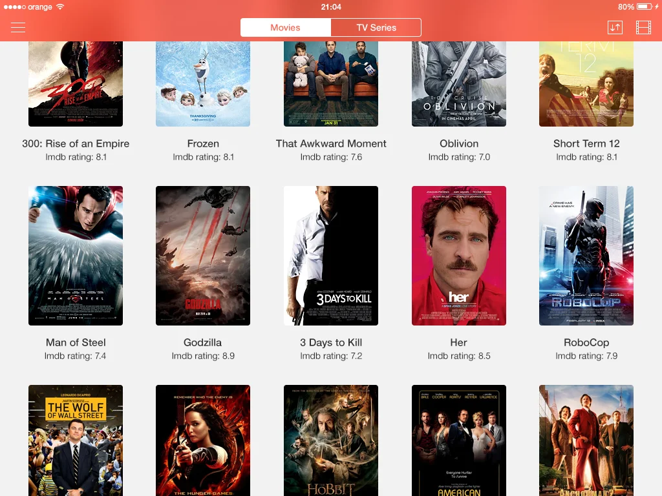Image resolution: width=662 pixels, height=496 pixels.
Task: Select the 'Her' title text
Action: tap(458, 342)
